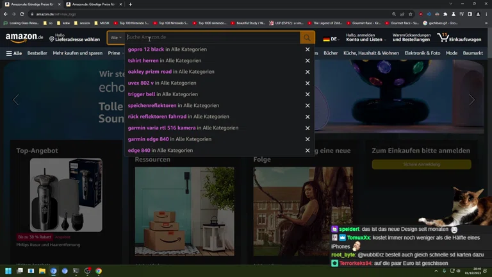
Task: Expand the Prime nav dropdown
Action: (115, 53)
